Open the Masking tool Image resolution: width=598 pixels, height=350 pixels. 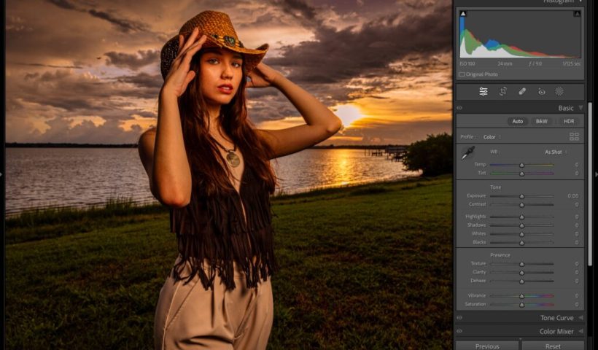tap(559, 92)
